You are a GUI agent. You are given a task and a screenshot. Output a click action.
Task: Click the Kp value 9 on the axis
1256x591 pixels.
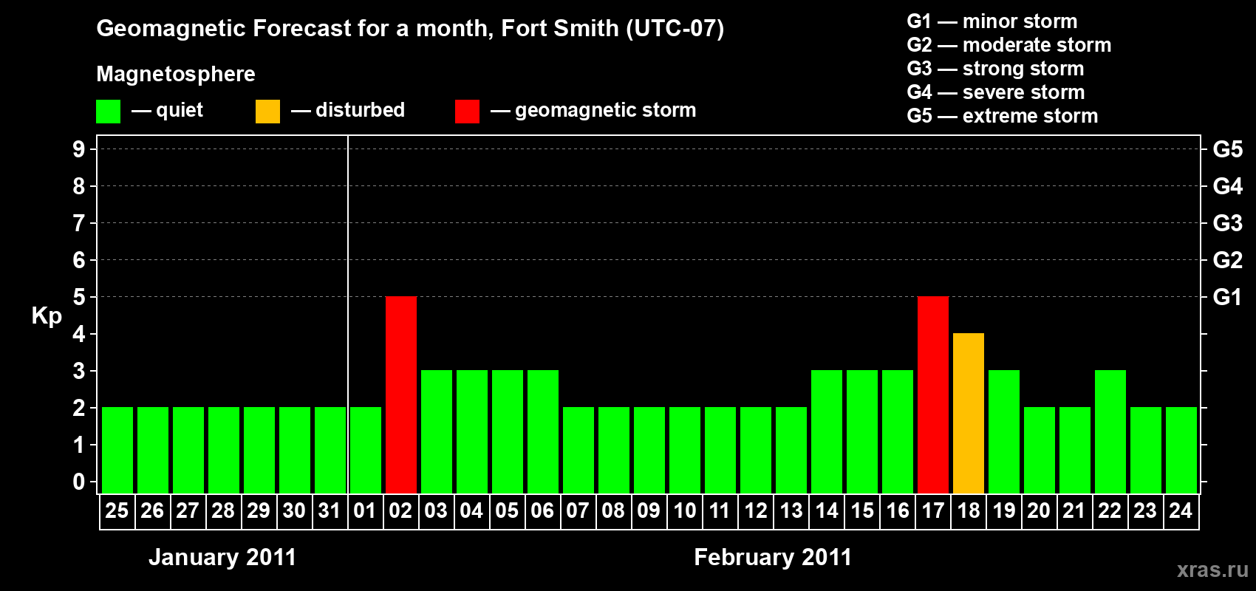(x=79, y=149)
